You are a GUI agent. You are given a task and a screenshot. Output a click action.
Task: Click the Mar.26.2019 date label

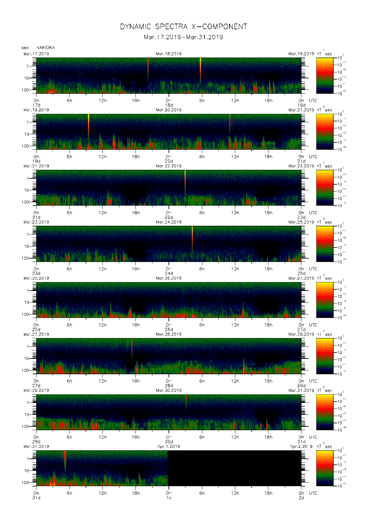pos(169,278)
